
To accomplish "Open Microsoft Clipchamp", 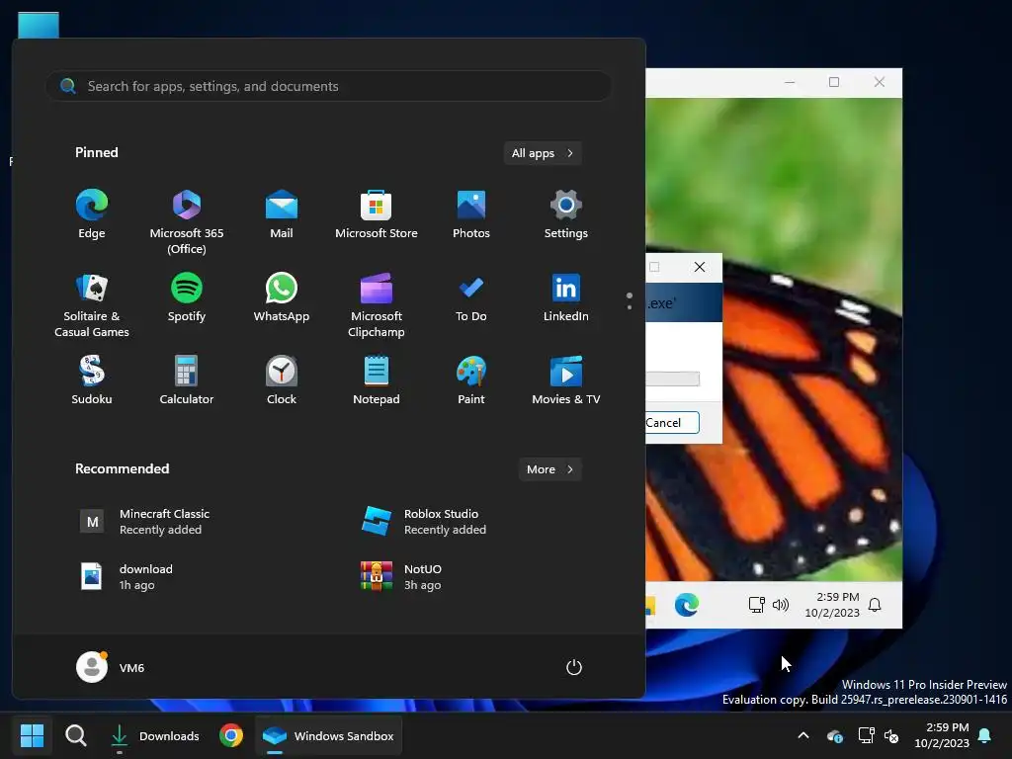I will (x=377, y=304).
